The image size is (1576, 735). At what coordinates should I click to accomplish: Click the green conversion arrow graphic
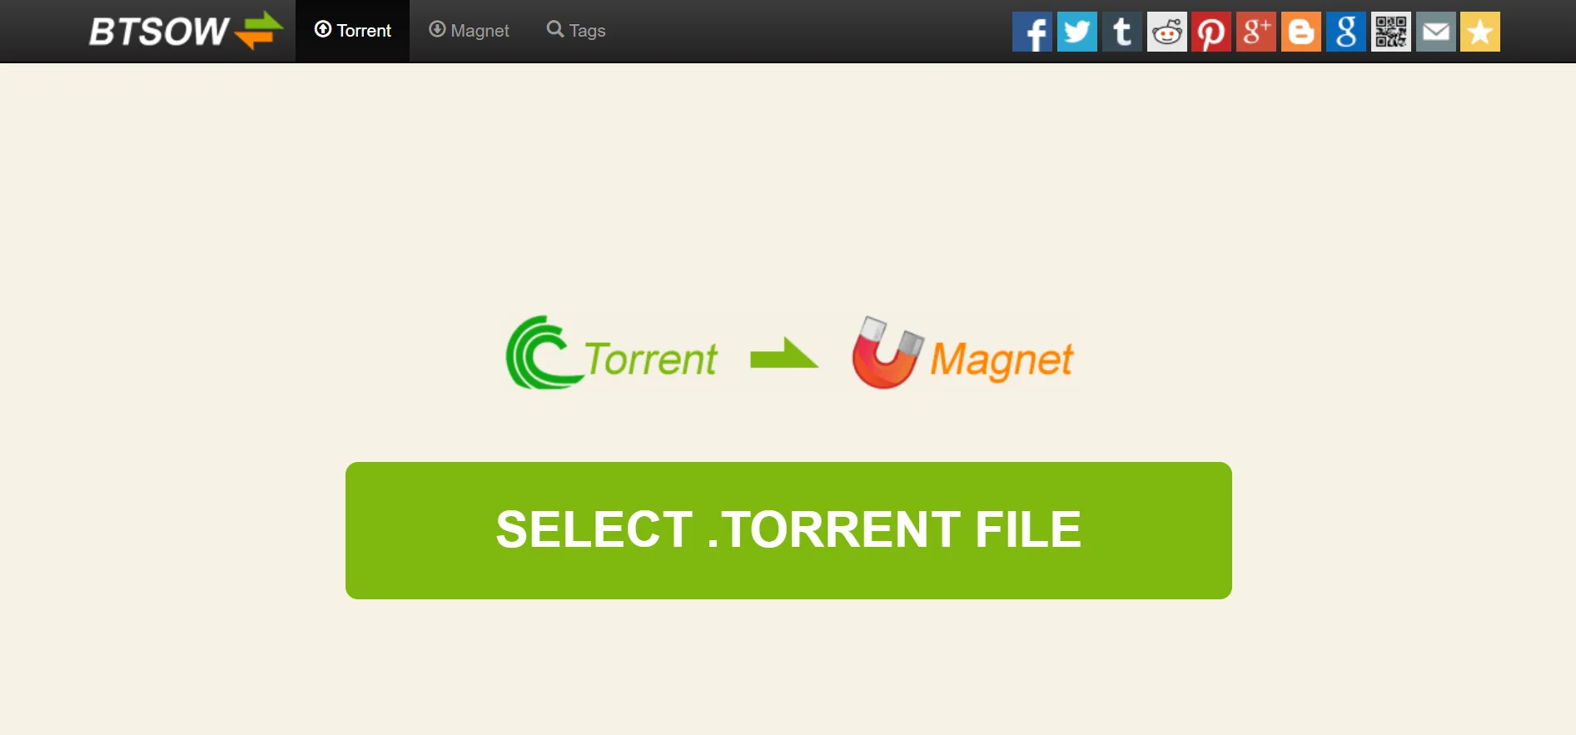(x=783, y=354)
